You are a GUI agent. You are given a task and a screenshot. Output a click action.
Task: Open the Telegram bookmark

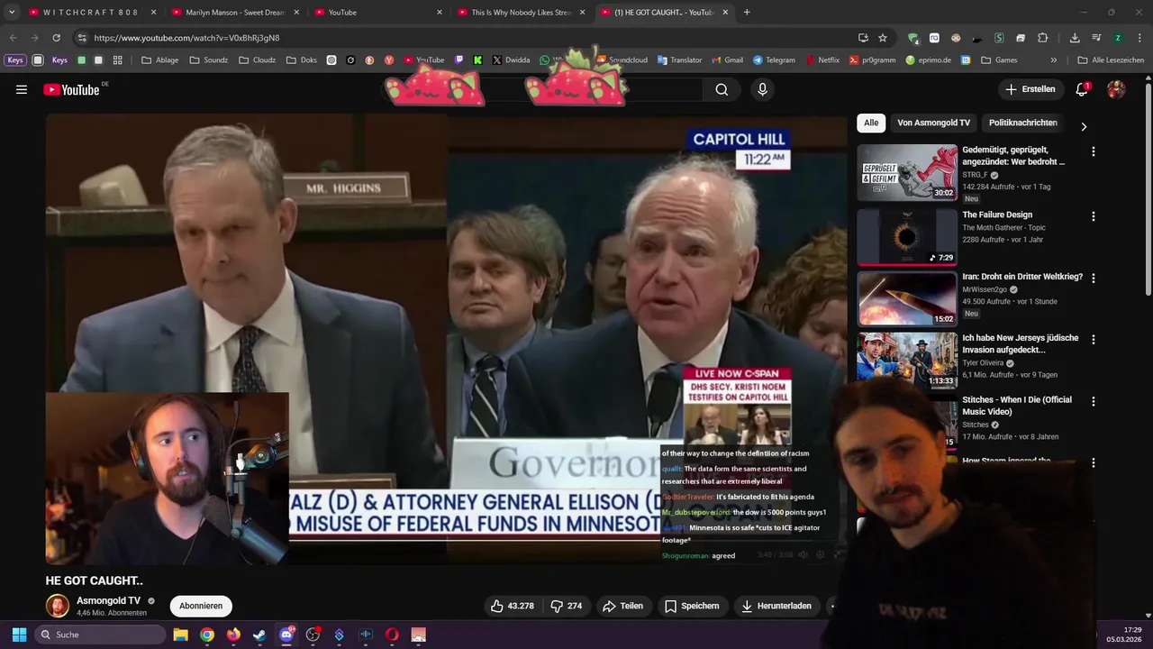(x=773, y=60)
